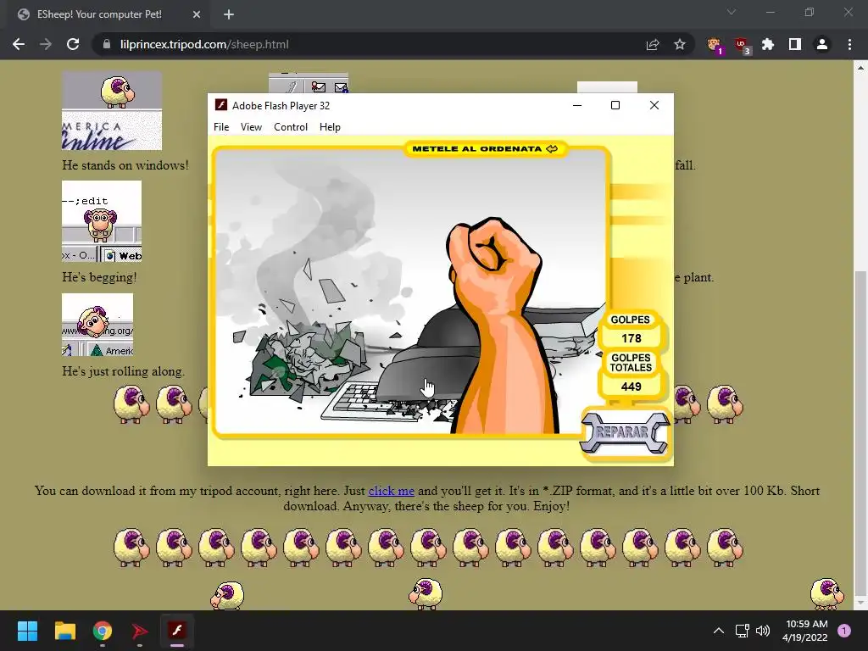Open Chrome three-dot menu
Screen dimensions: 868x651
[849, 44]
